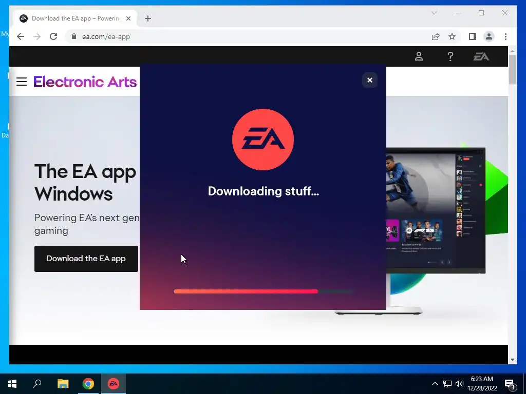Reload the page in Chrome
The width and height of the screenshot is (526, 394).
click(x=53, y=36)
